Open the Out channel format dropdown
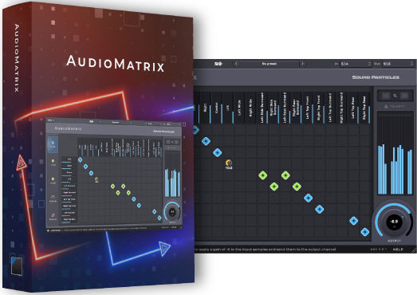This screenshot has width=417, height=295. [398, 64]
